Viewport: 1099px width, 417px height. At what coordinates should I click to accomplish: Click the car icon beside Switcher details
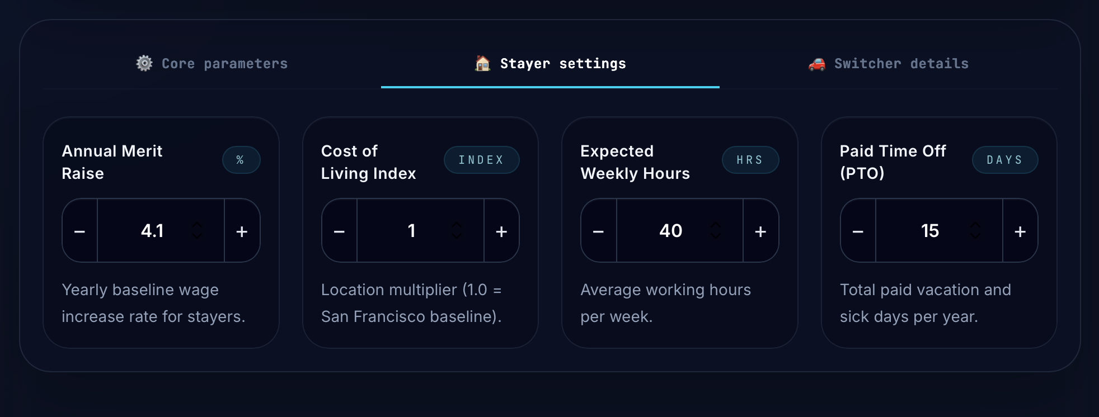tap(817, 64)
